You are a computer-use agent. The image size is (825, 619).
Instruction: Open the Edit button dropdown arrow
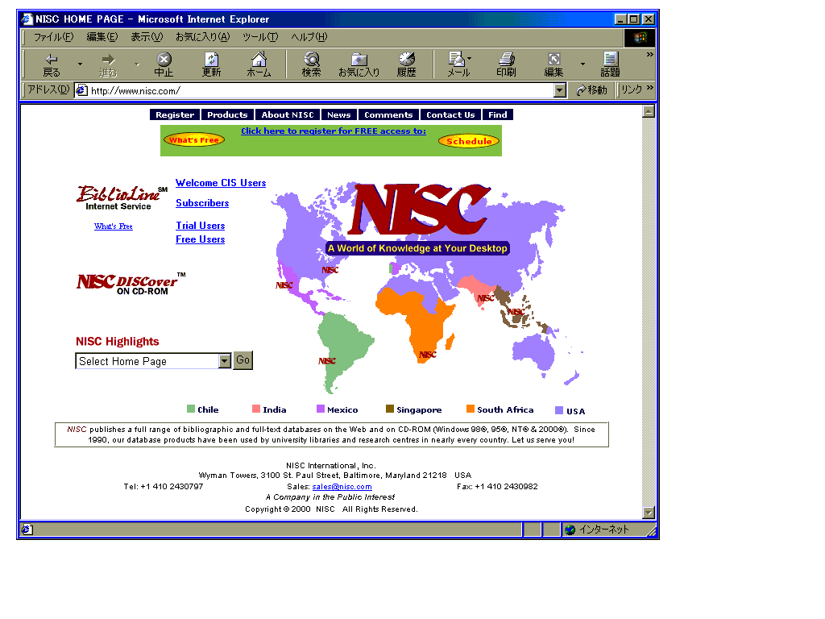point(582,64)
